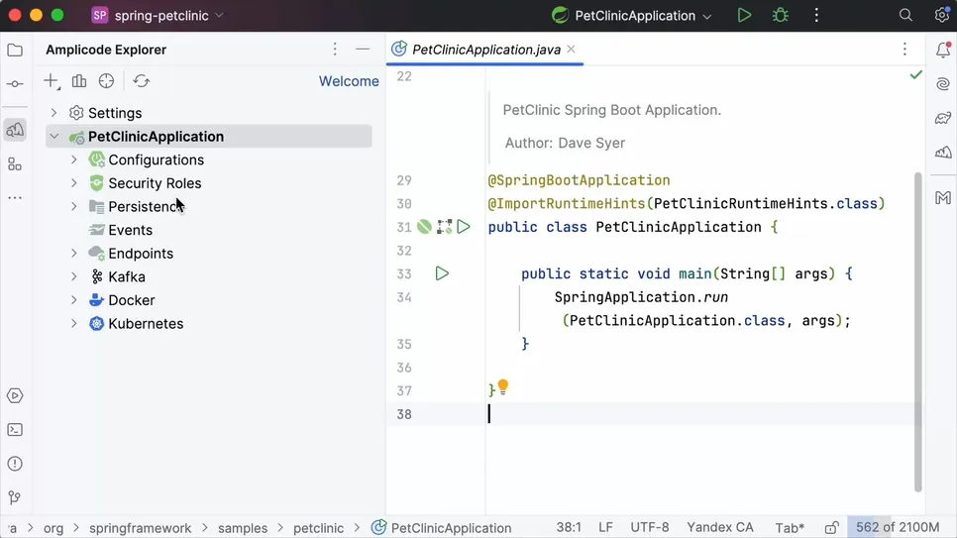Open the spring-petclinic project dropdown
Image resolution: width=957 pixels, height=538 pixels.
(158, 15)
